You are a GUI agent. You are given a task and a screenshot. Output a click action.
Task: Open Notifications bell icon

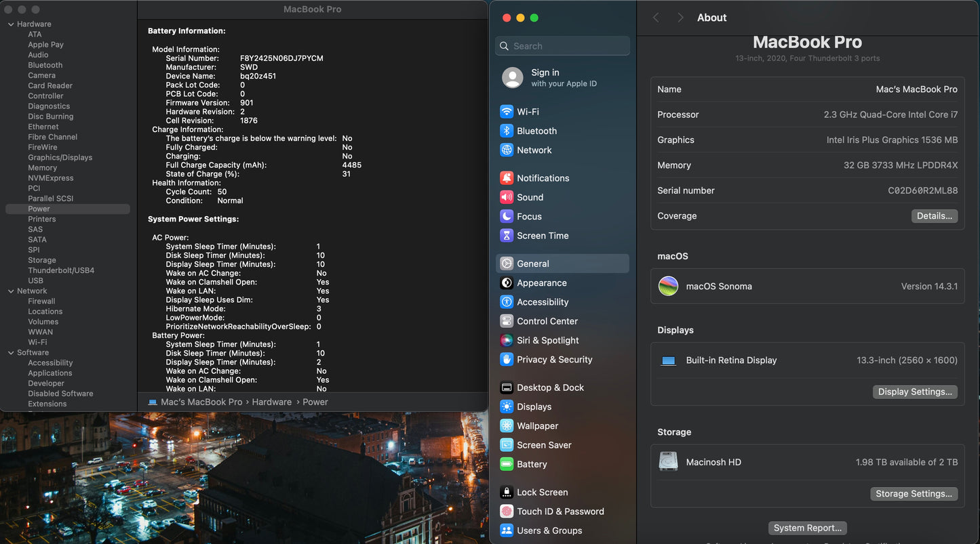[506, 178]
